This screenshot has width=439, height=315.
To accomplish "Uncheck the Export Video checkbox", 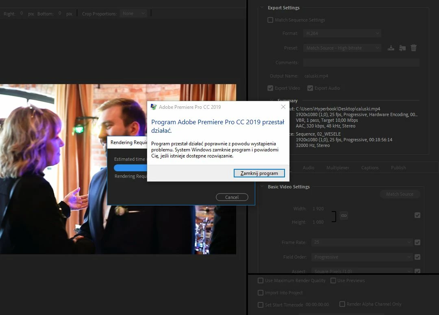I will click(270, 88).
